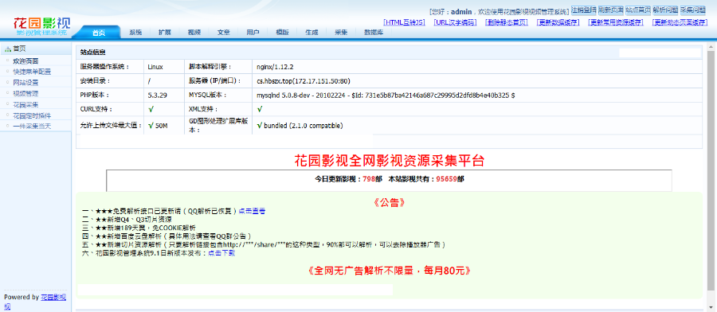Click the 允许上传文件最大值 label

point(110,125)
